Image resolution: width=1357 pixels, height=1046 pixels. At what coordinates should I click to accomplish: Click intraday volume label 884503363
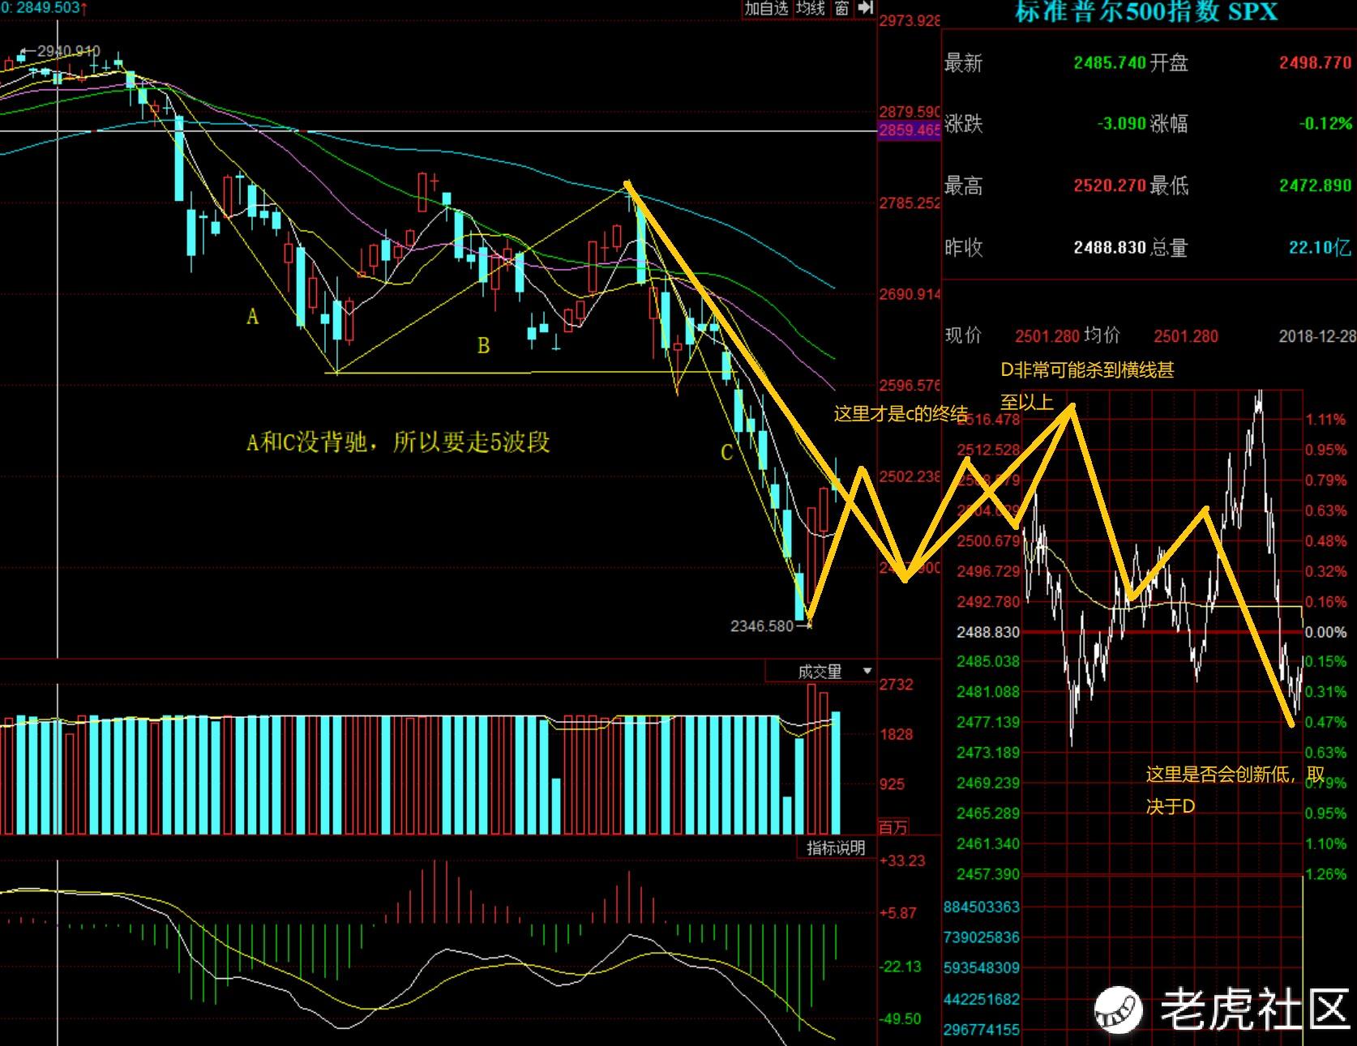982,907
